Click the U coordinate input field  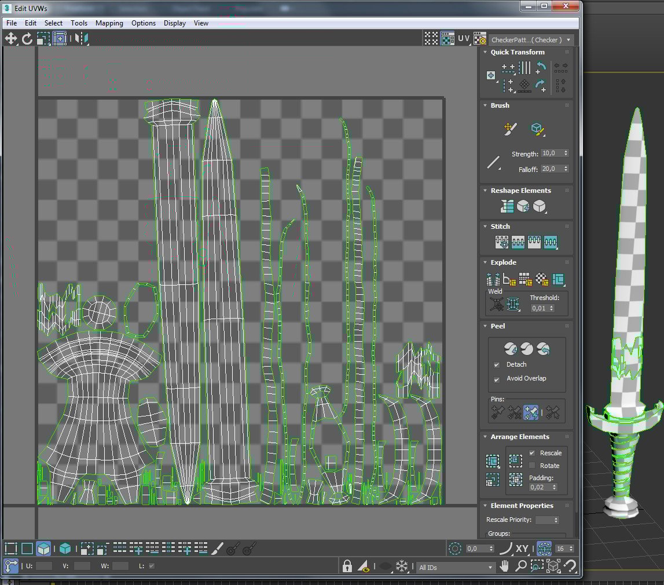(x=43, y=566)
